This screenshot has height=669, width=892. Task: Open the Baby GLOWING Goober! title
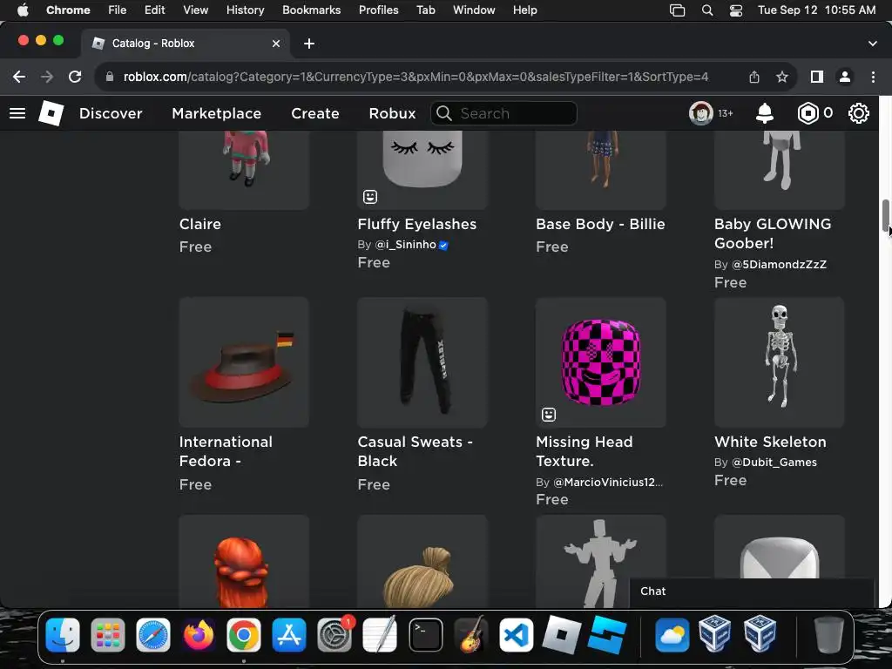click(x=773, y=233)
